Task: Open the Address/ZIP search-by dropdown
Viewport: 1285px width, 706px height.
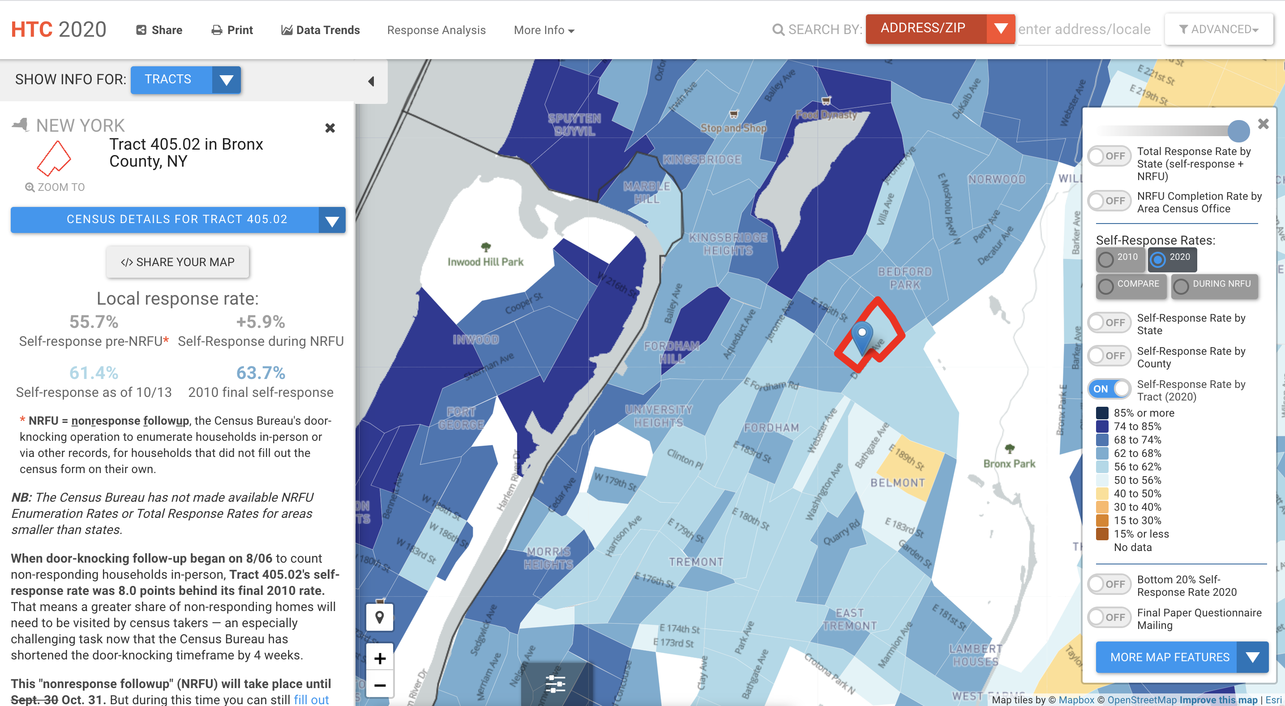Action: point(940,28)
